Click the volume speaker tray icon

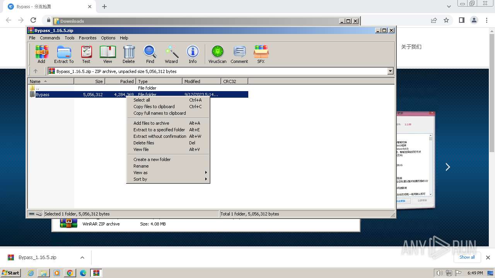click(x=440, y=273)
